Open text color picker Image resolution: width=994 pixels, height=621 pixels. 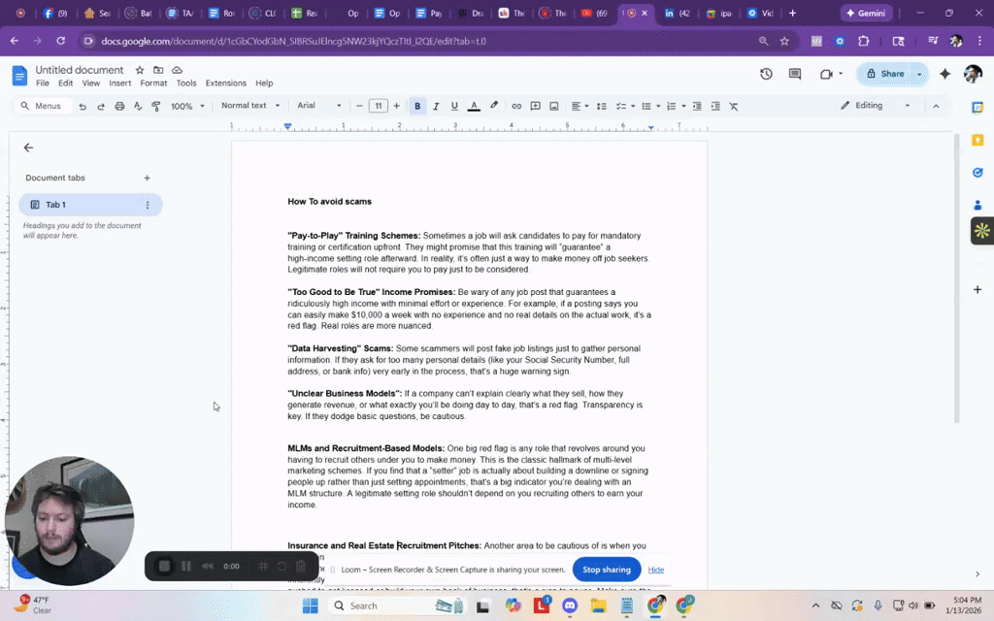tap(474, 107)
